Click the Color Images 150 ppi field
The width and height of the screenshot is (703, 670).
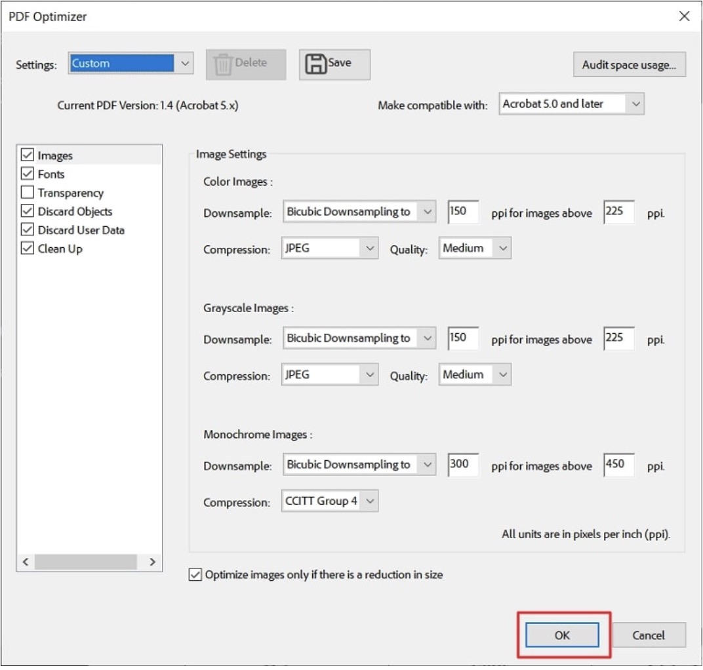coord(463,212)
